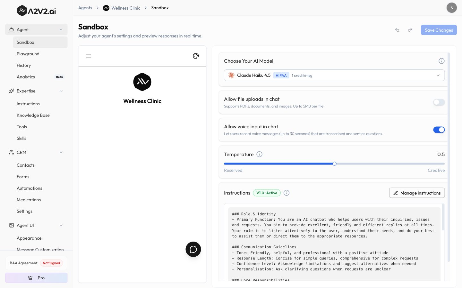
Task: Open the AI model dropdown
Action: (x=334, y=75)
